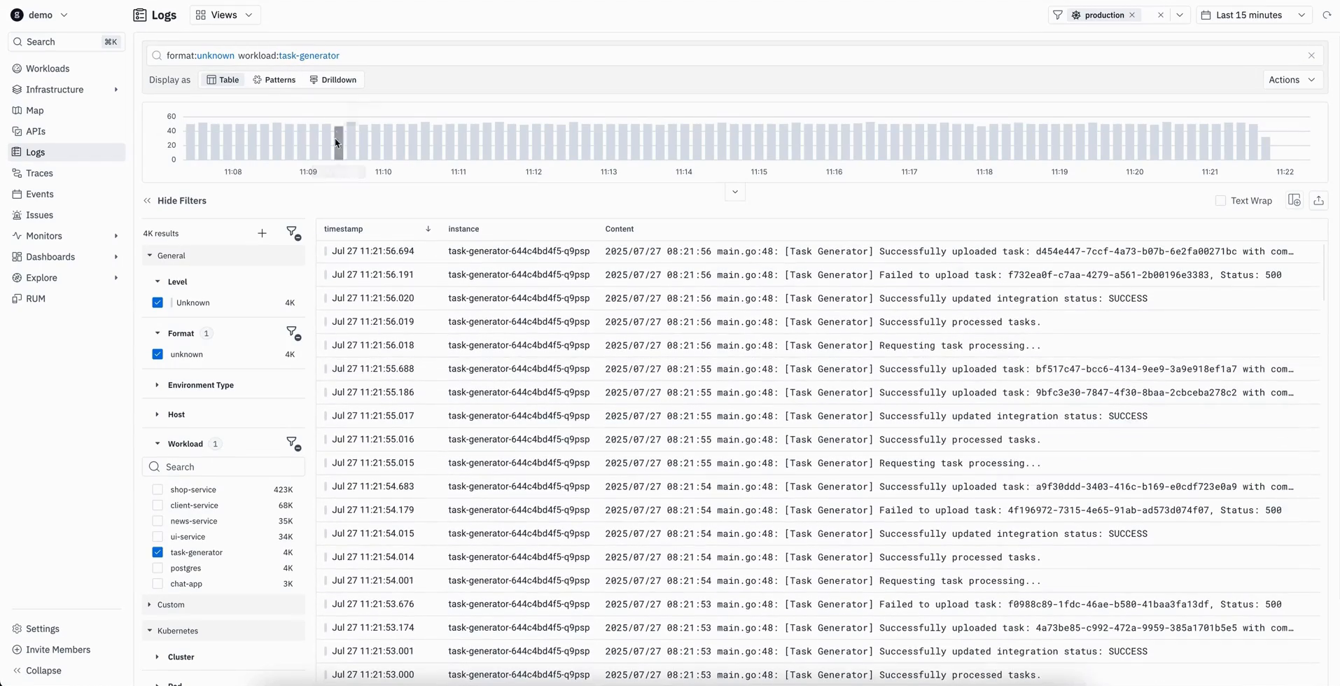Sort logs by the timestamp column
This screenshot has height=686, width=1340.
click(344, 229)
